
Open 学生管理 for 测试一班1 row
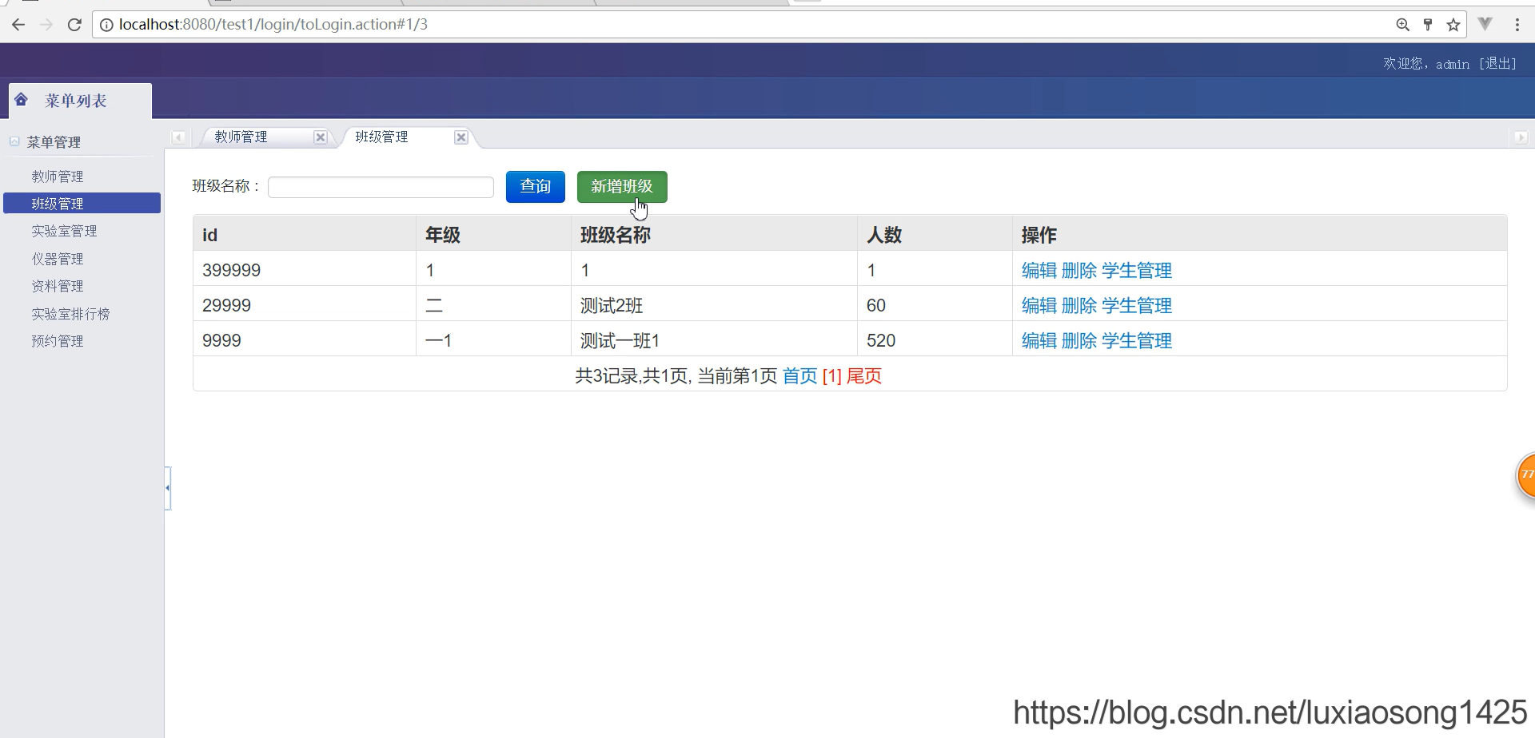[1137, 341]
